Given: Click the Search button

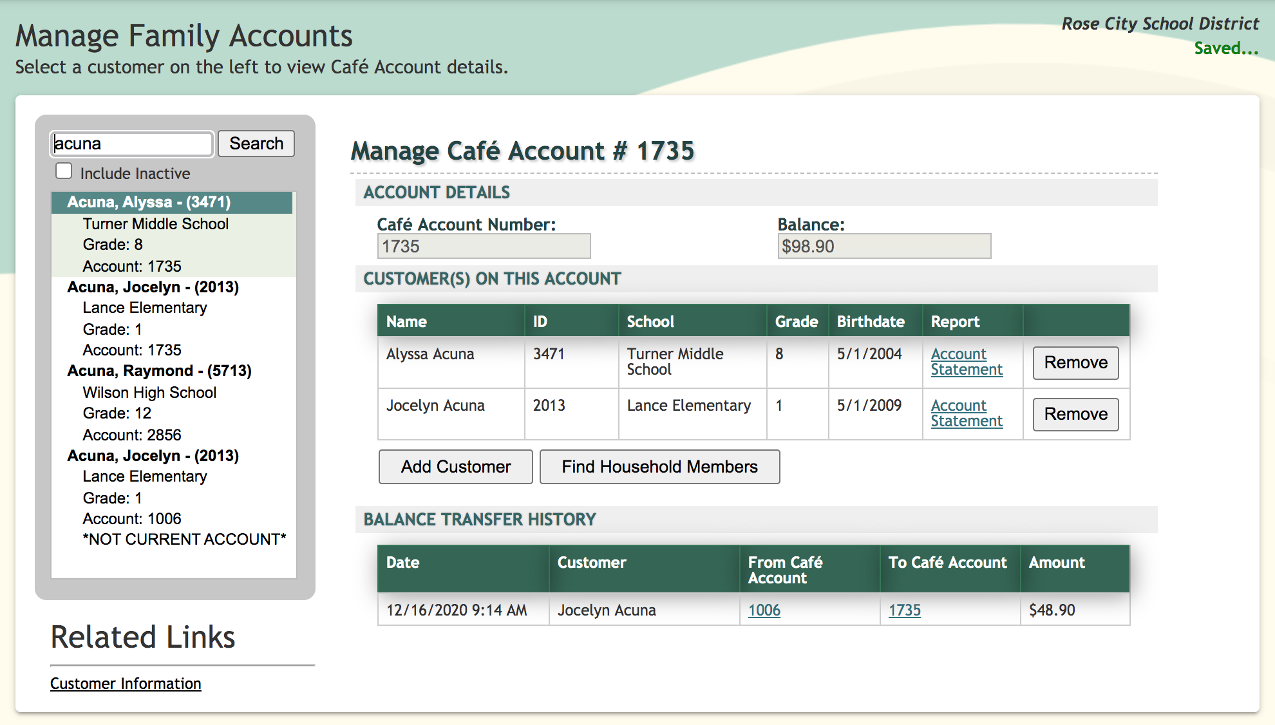Looking at the screenshot, I should [x=256, y=144].
